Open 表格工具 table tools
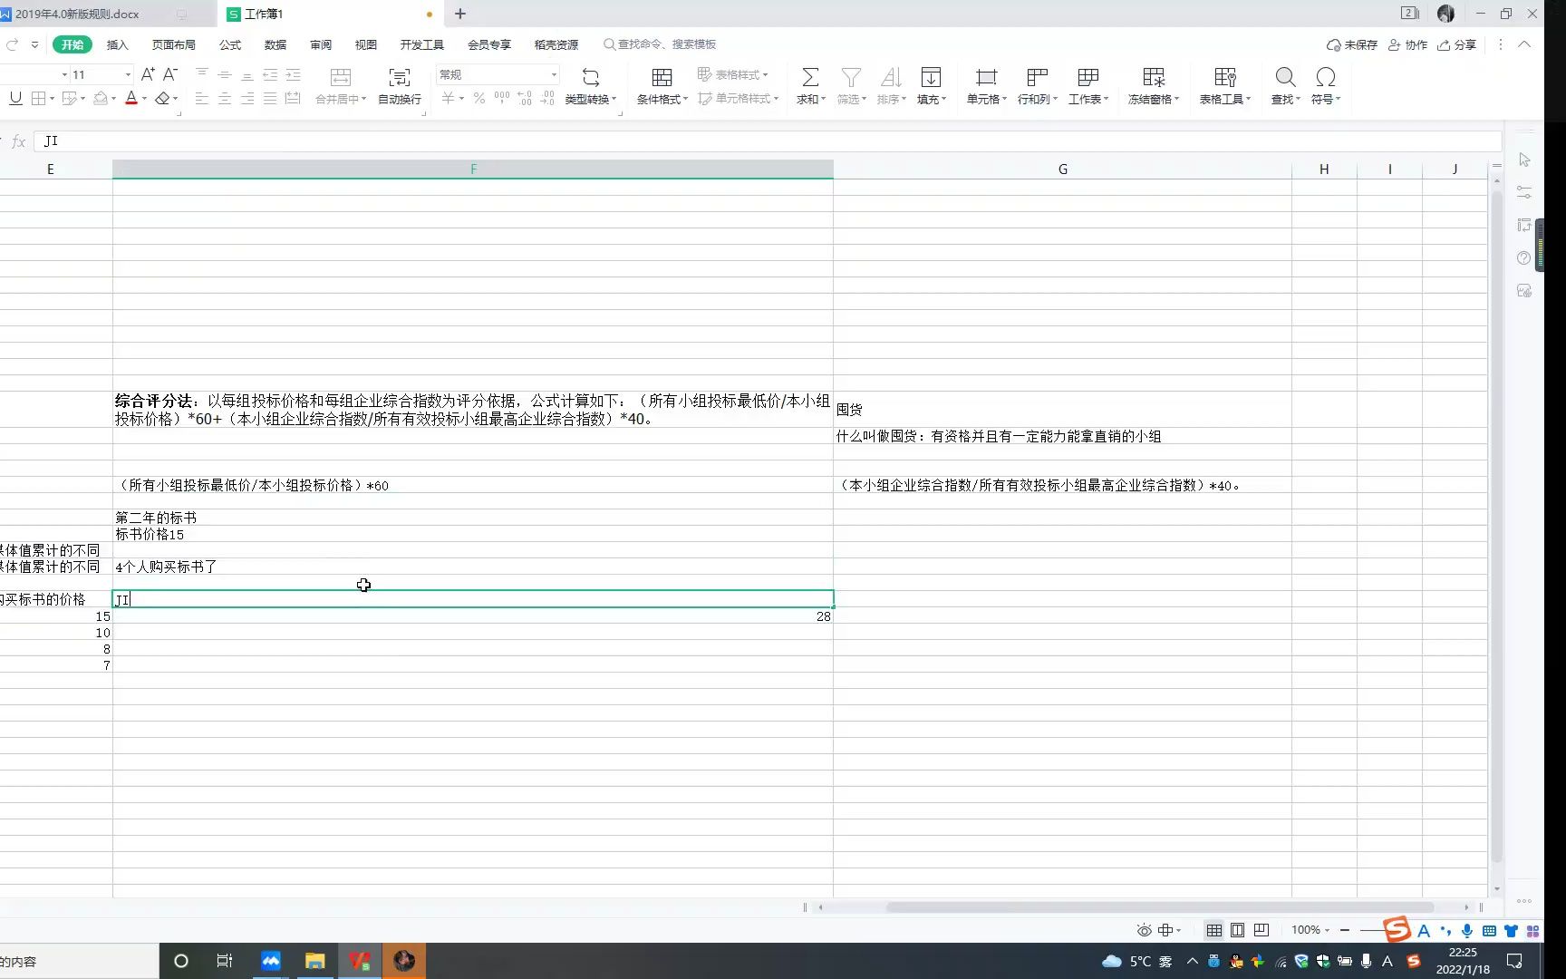Viewport: 1566px width, 979px height. click(x=1224, y=86)
